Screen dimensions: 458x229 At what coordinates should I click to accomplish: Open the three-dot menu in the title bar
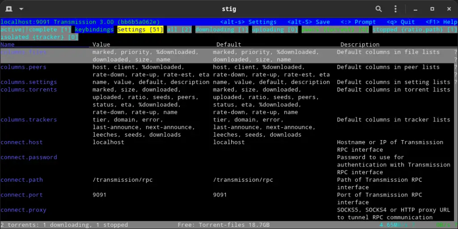click(x=395, y=9)
